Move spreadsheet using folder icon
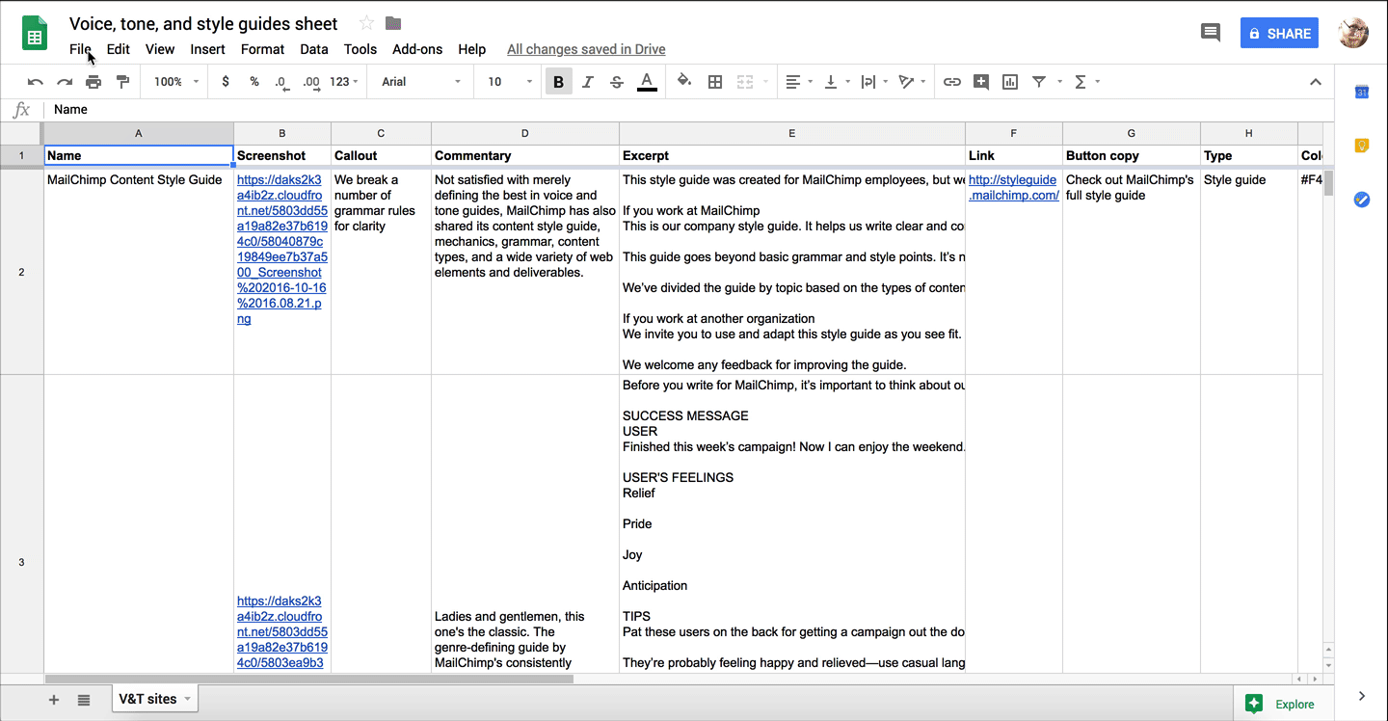The height and width of the screenshot is (721, 1388). click(393, 23)
